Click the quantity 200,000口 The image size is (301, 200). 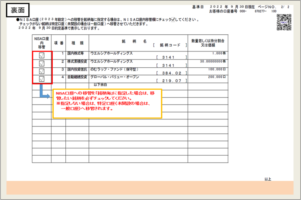[217, 77]
